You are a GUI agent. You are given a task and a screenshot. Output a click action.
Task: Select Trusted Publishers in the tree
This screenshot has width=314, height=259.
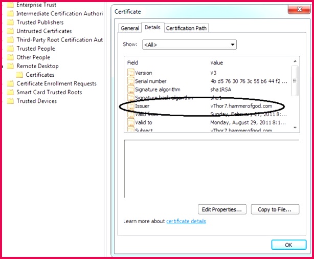point(40,22)
